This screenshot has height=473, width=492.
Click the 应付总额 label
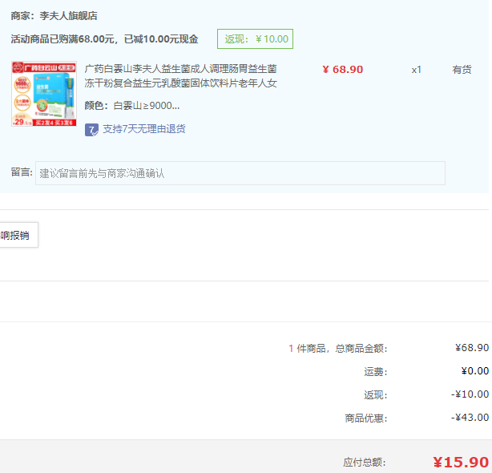[x=365, y=463]
